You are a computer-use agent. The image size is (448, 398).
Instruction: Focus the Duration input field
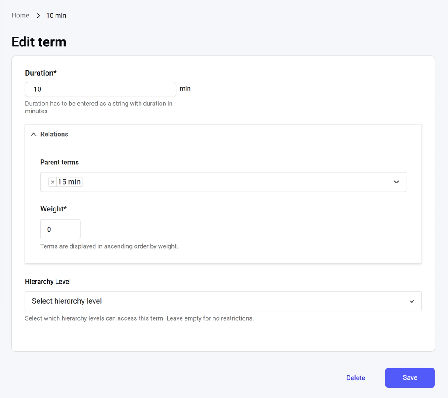point(101,89)
